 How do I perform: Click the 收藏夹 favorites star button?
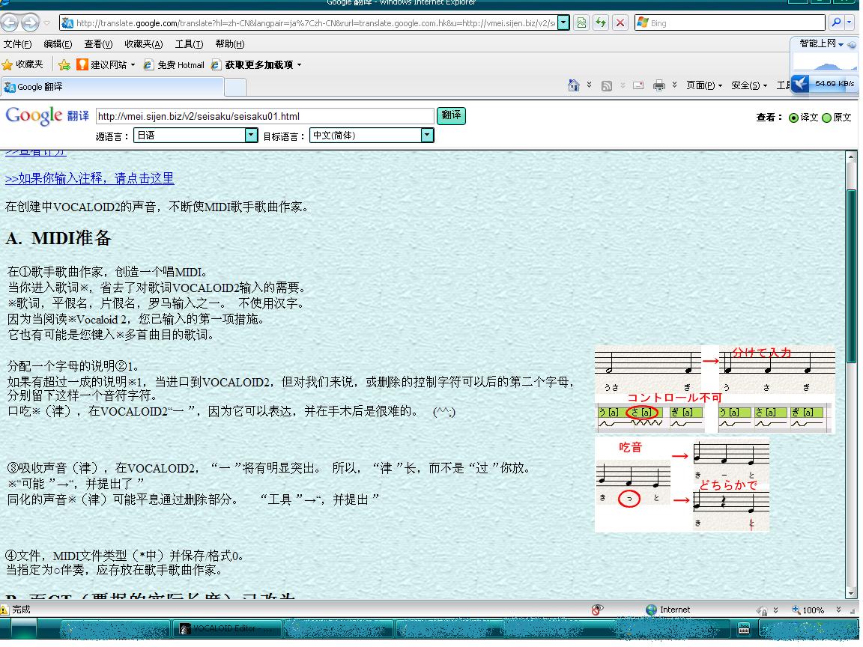(x=22, y=64)
